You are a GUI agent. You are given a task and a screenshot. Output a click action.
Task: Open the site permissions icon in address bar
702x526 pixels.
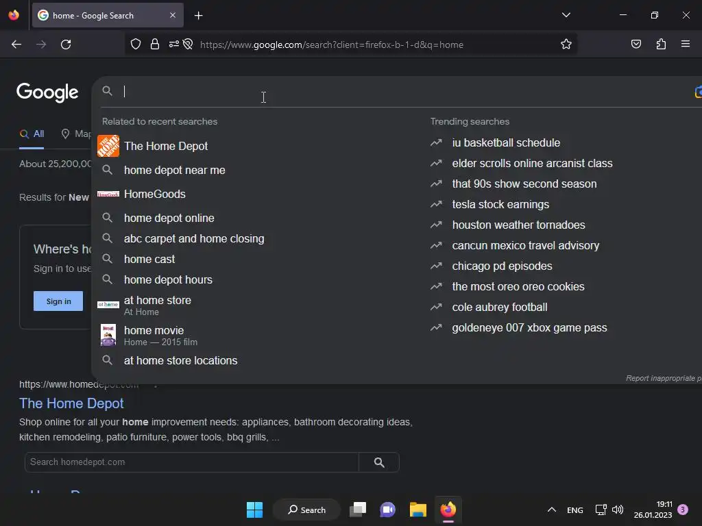173,45
